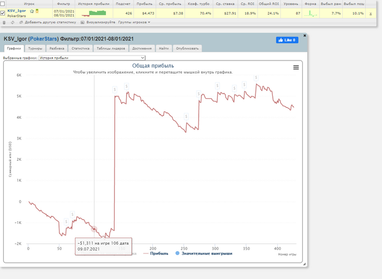The height and width of the screenshot is (279, 382).
Task: Click the icon before Добавить другую статистику
Action: coord(21,22)
